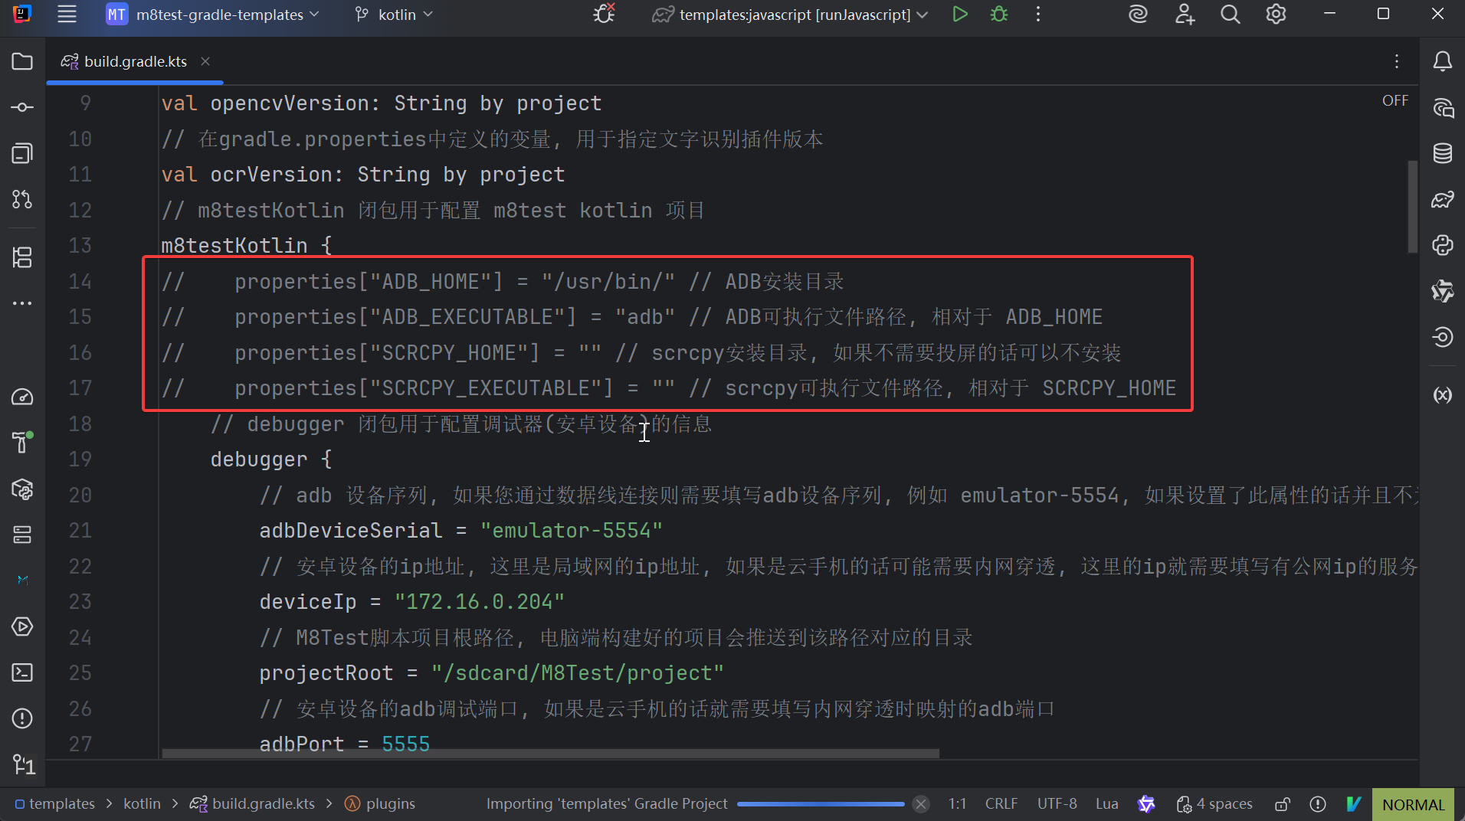The height and width of the screenshot is (821, 1465).
Task: Open the Database tool window
Action: (x=1442, y=153)
